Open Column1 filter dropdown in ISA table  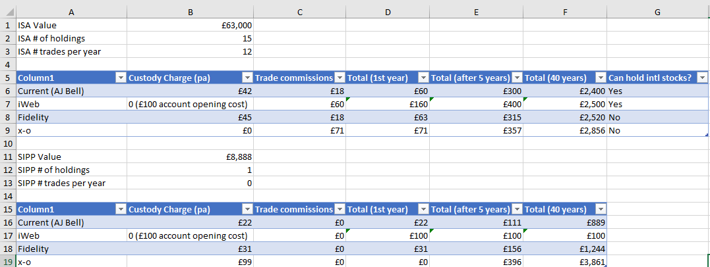point(121,78)
